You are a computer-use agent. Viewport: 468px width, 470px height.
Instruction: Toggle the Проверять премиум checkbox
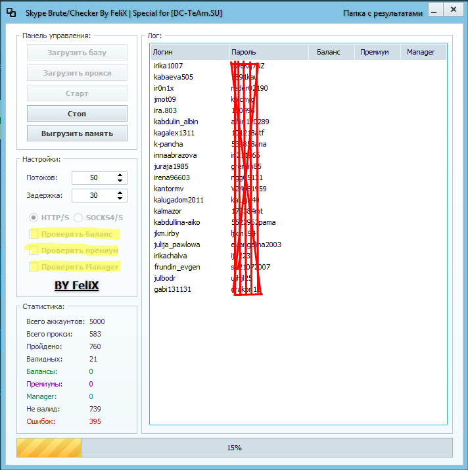pyautogui.click(x=34, y=250)
